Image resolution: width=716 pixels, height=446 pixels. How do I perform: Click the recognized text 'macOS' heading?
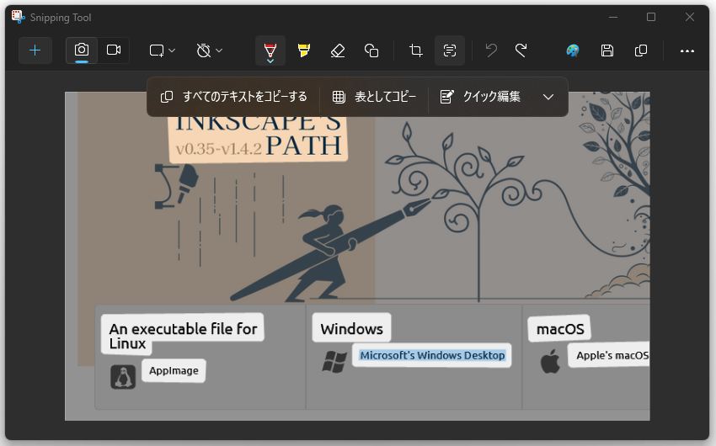560,329
